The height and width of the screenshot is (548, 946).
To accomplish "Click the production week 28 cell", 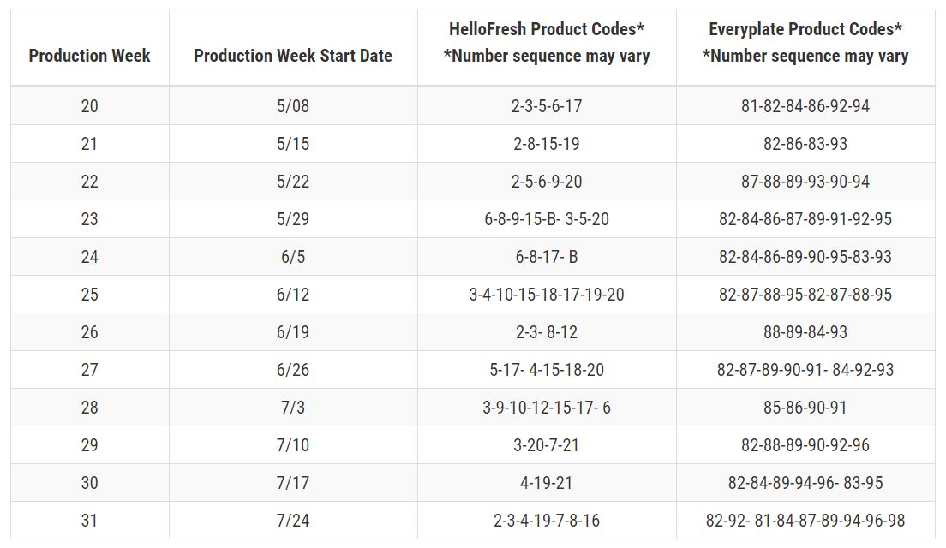I will coord(89,408).
